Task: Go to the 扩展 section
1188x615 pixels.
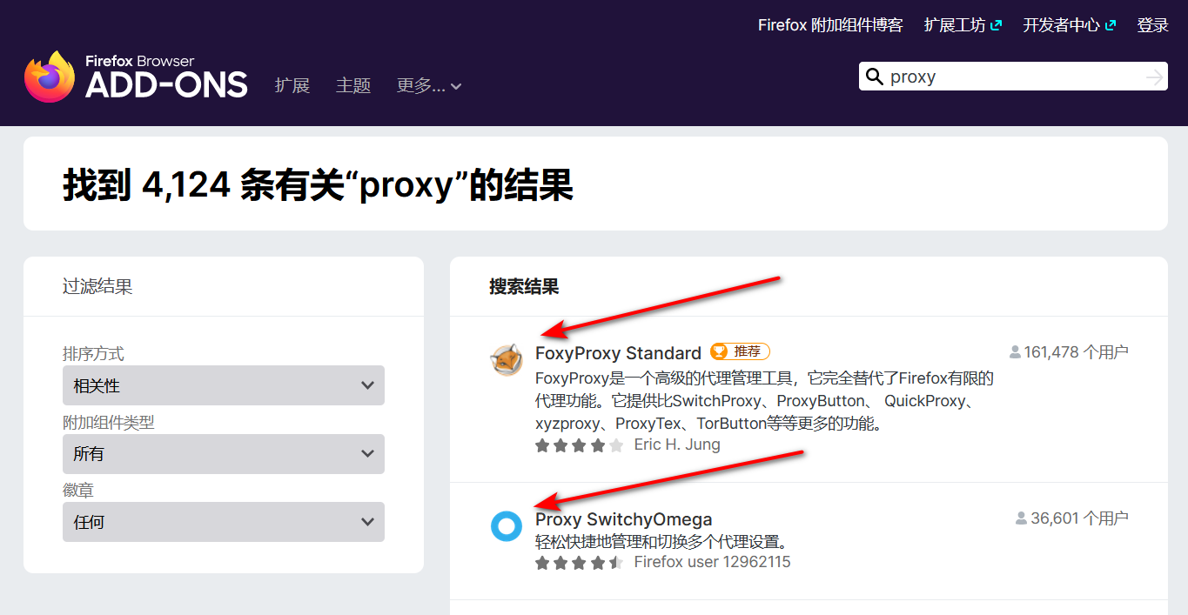Action: (x=292, y=85)
